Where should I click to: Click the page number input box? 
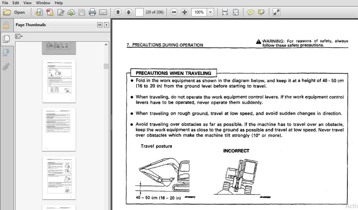coord(139,12)
